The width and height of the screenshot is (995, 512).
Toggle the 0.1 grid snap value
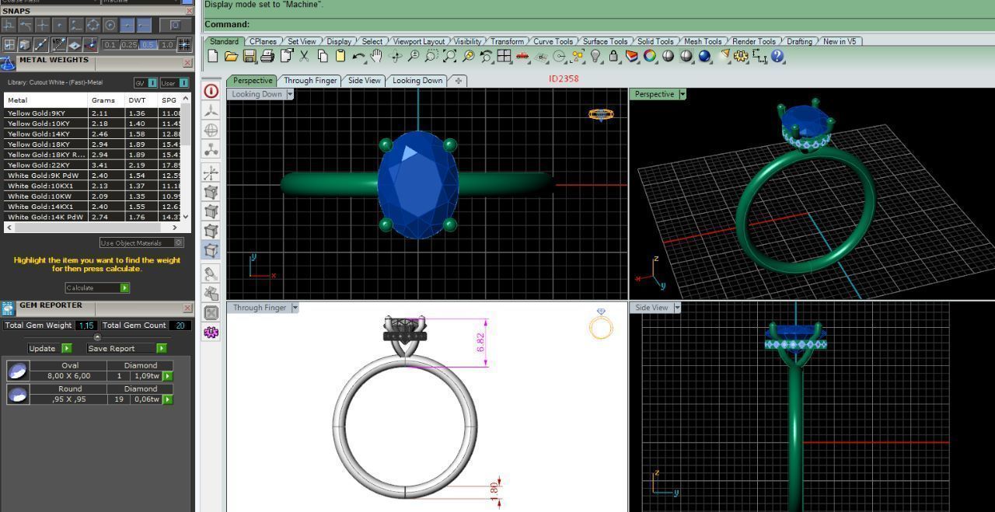[110, 45]
